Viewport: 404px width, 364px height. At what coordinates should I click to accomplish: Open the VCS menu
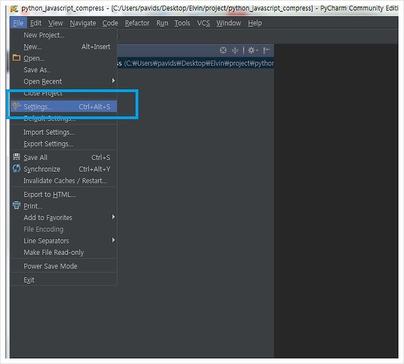point(204,23)
